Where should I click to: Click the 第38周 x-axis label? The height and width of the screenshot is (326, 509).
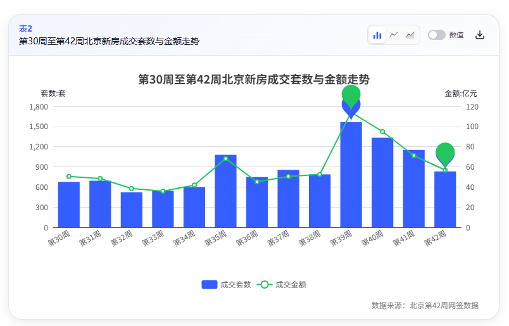(x=310, y=239)
